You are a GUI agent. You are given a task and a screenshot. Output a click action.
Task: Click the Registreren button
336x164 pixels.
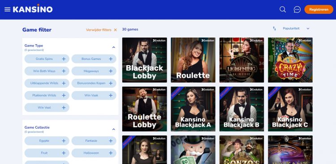tap(319, 9)
